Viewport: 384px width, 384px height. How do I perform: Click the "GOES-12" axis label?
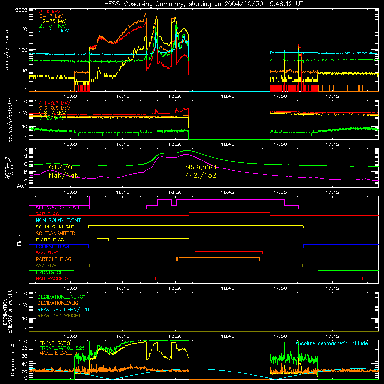7,168
